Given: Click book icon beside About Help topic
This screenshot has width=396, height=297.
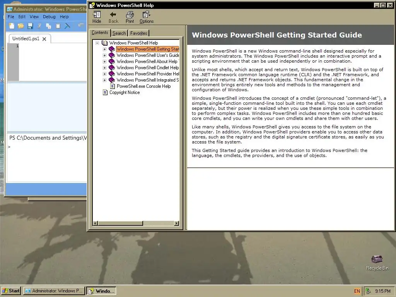Looking at the screenshot, I should [112, 61].
